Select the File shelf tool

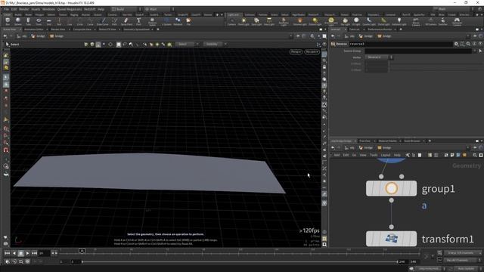(188, 21)
